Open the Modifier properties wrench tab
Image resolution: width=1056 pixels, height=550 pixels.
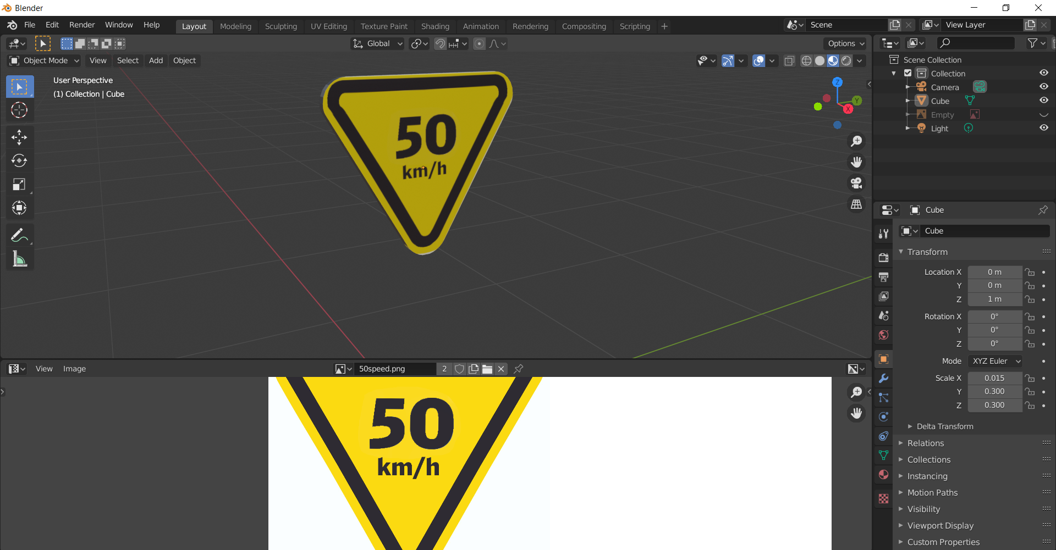[x=883, y=379]
